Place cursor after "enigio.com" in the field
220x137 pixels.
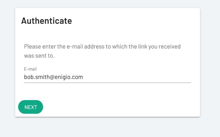pyautogui.click(x=83, y=77)
